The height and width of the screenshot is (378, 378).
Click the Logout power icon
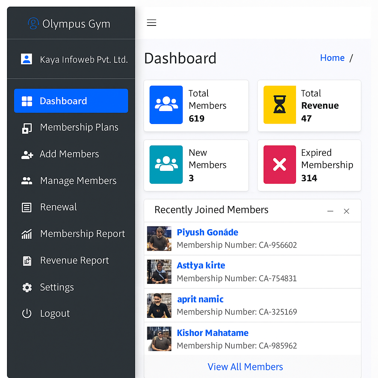[27, 313]
